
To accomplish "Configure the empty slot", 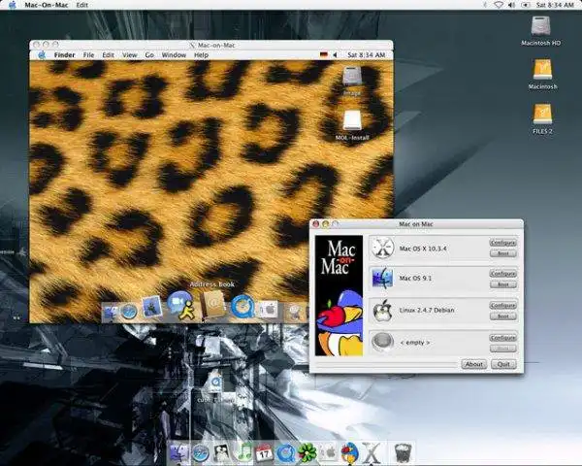I will pyautogui.click(x=502, y=338).
